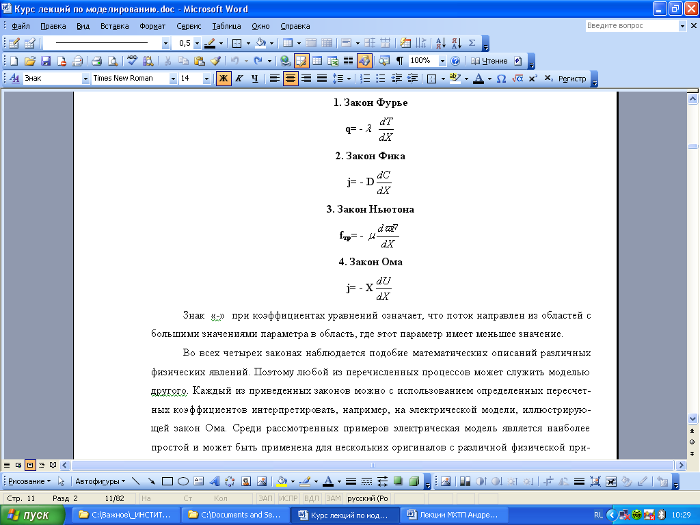Open the Сервис menu
Screen dimensions: 700x525
(189, 26)
